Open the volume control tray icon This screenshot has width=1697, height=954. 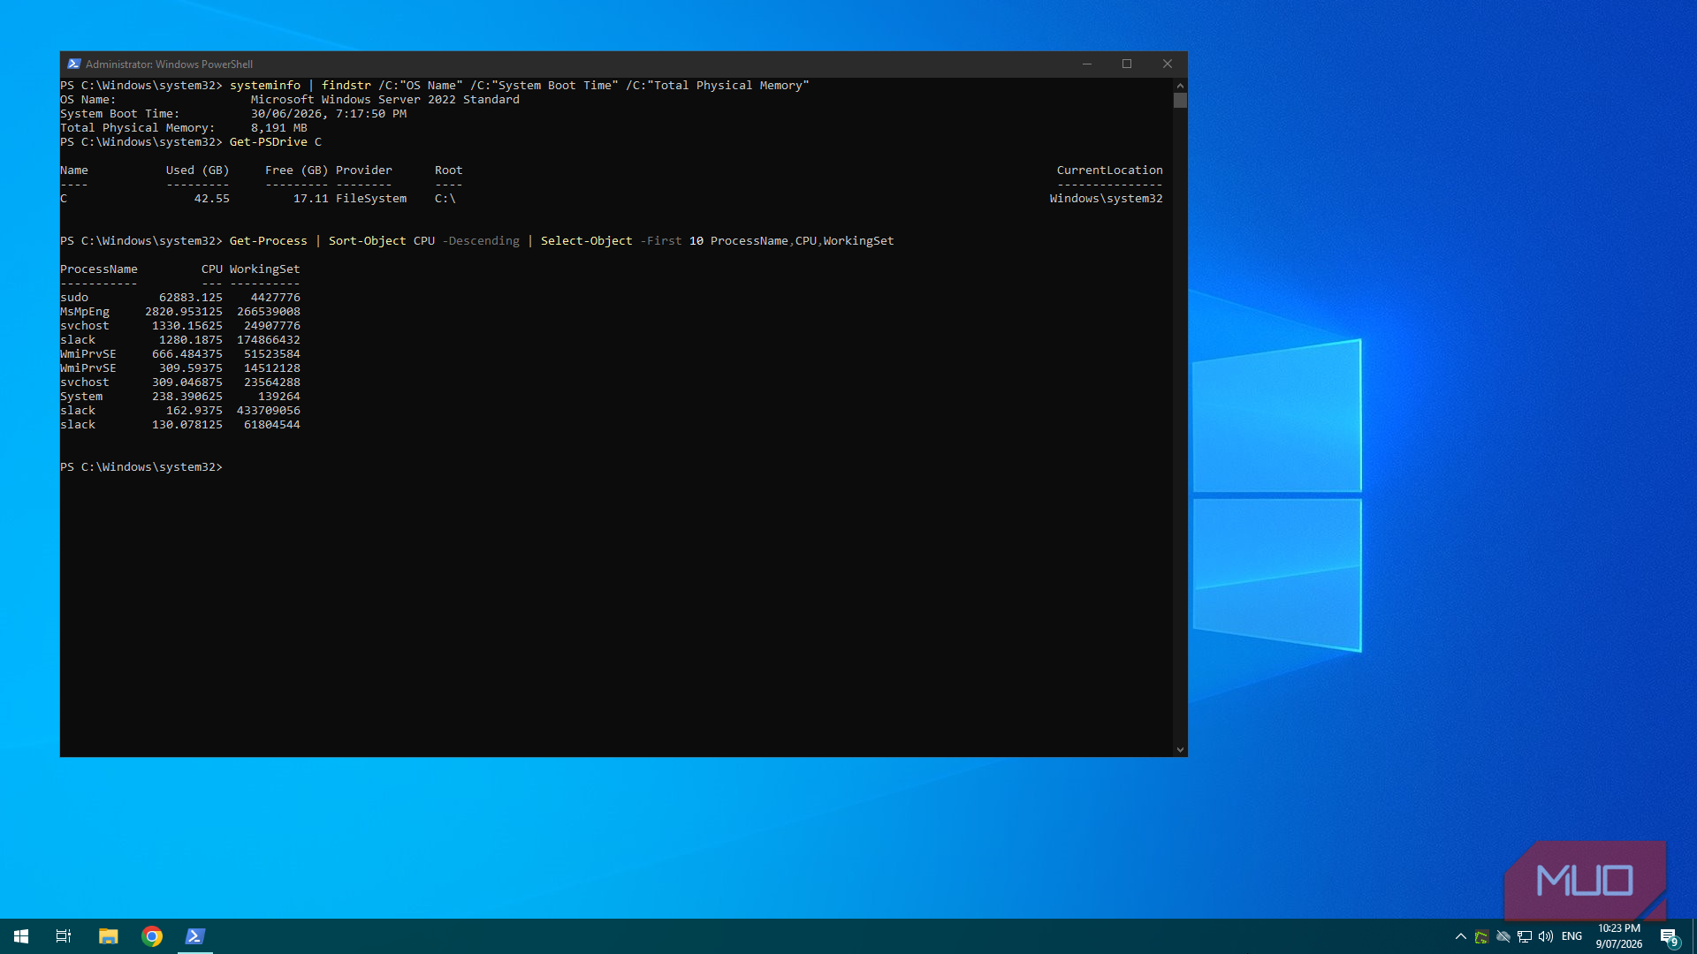(x=1546, y=936)
